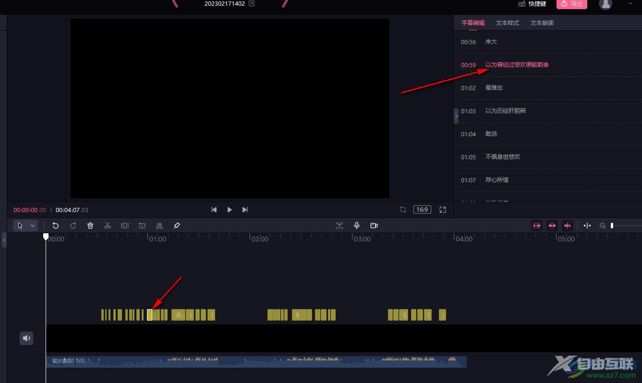Minimize the application window
642x383 pixels.
point(630,3)
